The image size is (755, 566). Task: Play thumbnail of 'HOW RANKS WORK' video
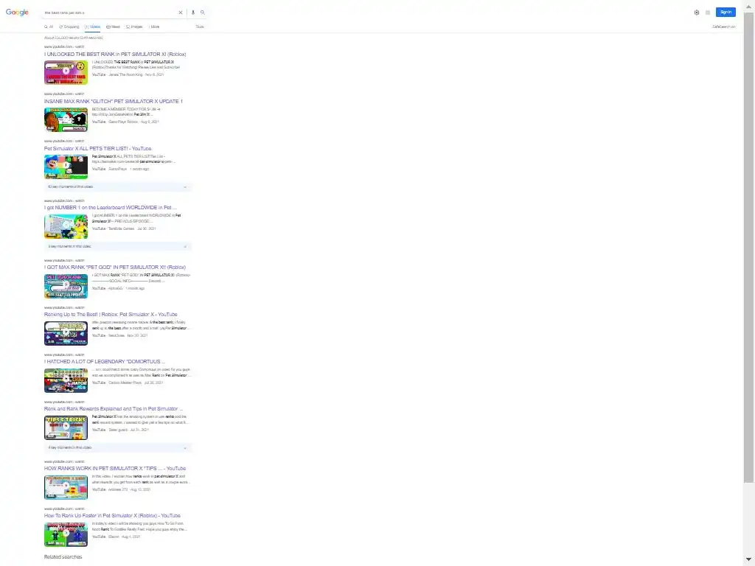coord(66,487)
